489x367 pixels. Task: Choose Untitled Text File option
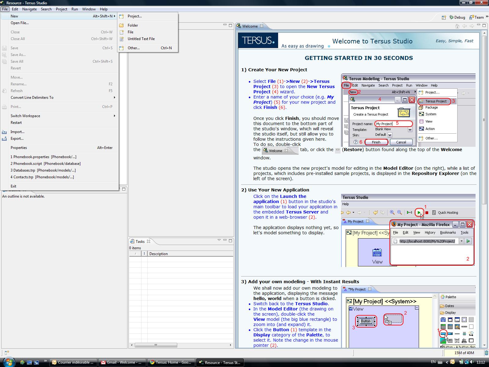click(141, 39)
